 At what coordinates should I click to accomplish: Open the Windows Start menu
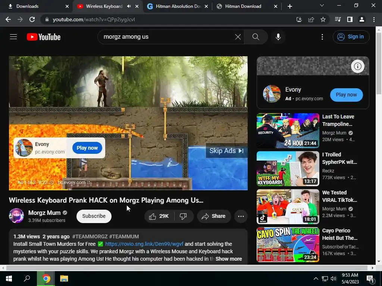(9, 279)
